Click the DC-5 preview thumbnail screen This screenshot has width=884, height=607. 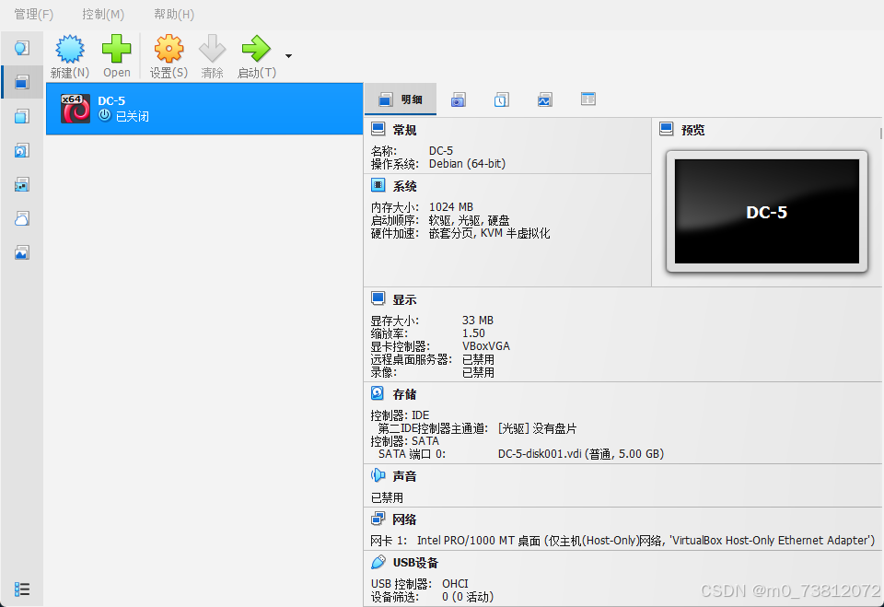[x=767, y=212]
